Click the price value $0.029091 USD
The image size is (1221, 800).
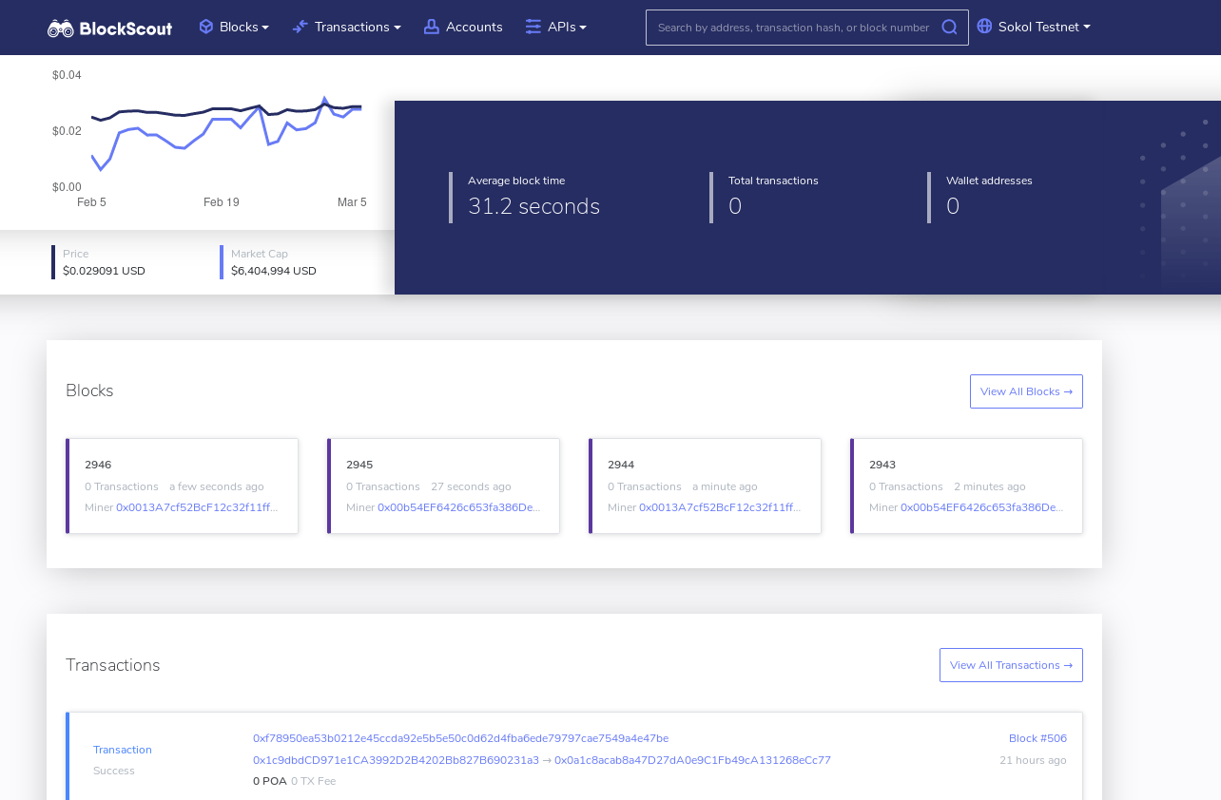[x=104, y=271]
